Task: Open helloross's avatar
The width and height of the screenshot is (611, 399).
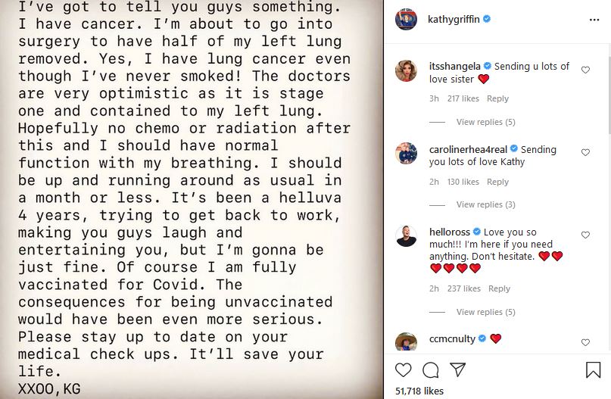Action: (x=406, y=235)
